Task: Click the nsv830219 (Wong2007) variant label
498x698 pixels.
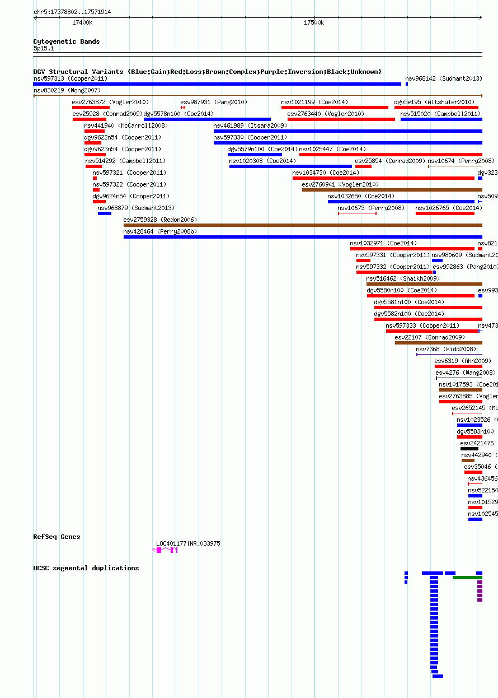Action: pyautogui.click(x=67, y=90)
